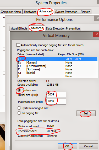Click the Currently allocated 2039 MB value

[52, 136]
